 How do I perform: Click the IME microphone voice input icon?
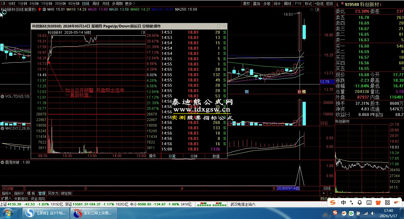(360, 202)
